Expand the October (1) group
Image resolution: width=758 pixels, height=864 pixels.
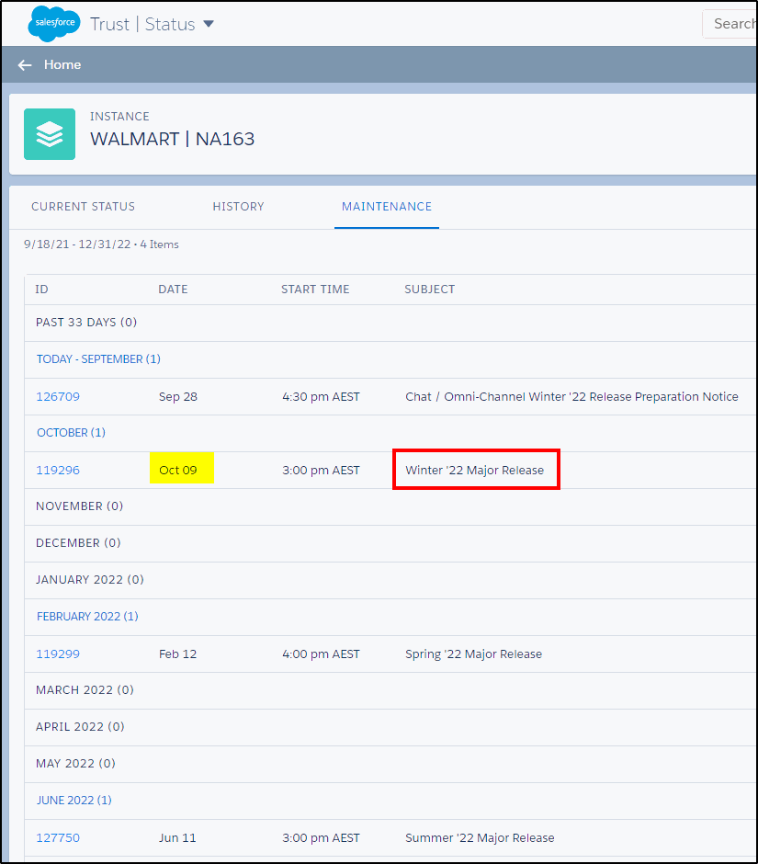pos(71,433)
